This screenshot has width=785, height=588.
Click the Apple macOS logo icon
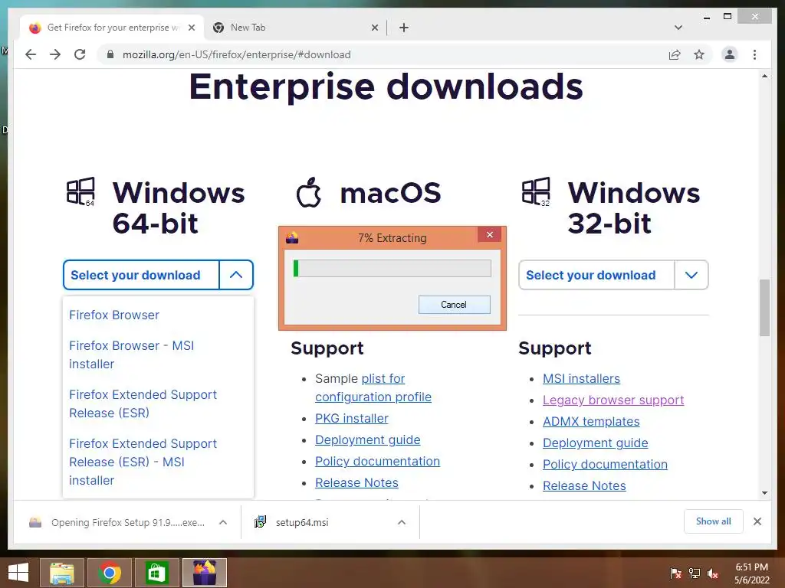click(x=308, y=192)
